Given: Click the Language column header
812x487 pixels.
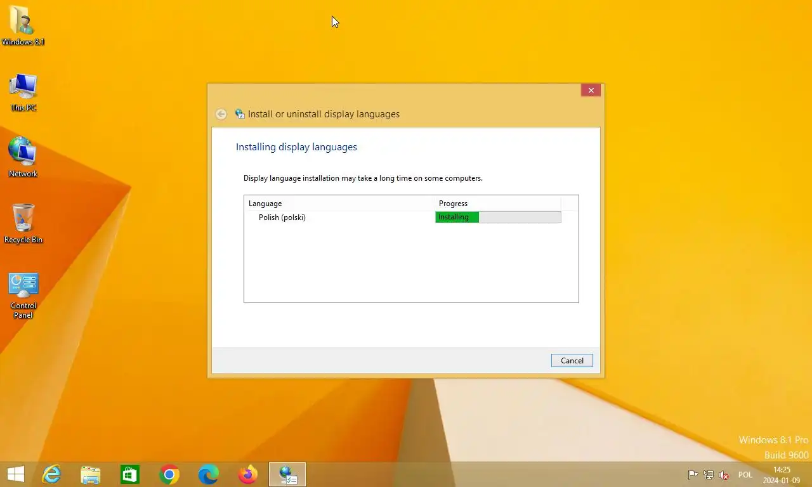Looking at the screenshot, I should click(x=339, y=204).
